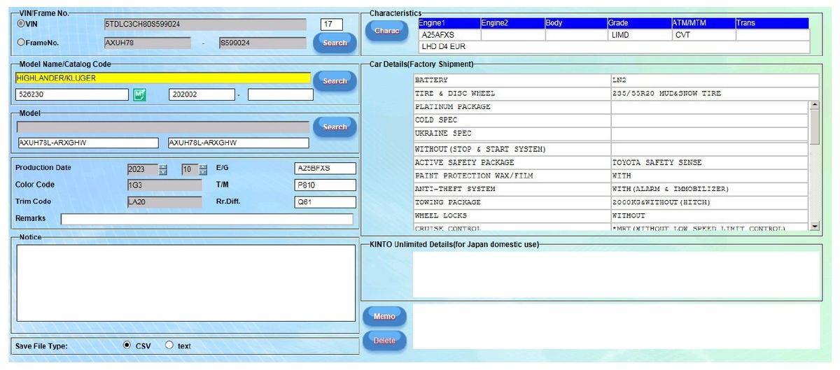
Task: Increase production month with the up arrow
Action: 203,166
